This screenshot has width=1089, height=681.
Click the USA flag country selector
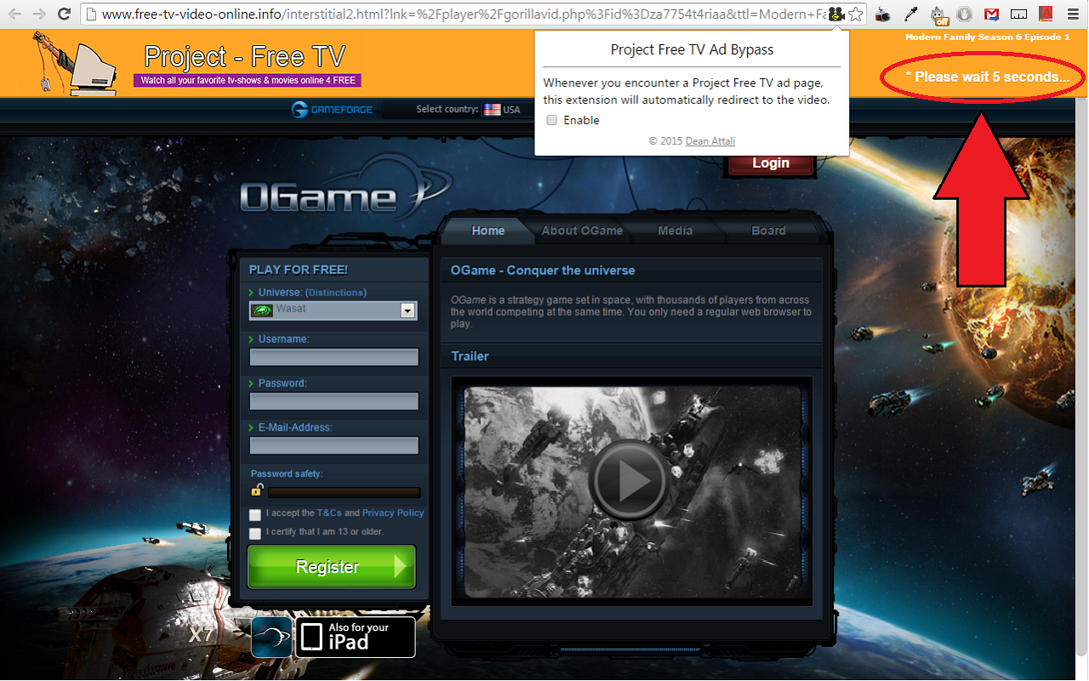coord(502,110)
